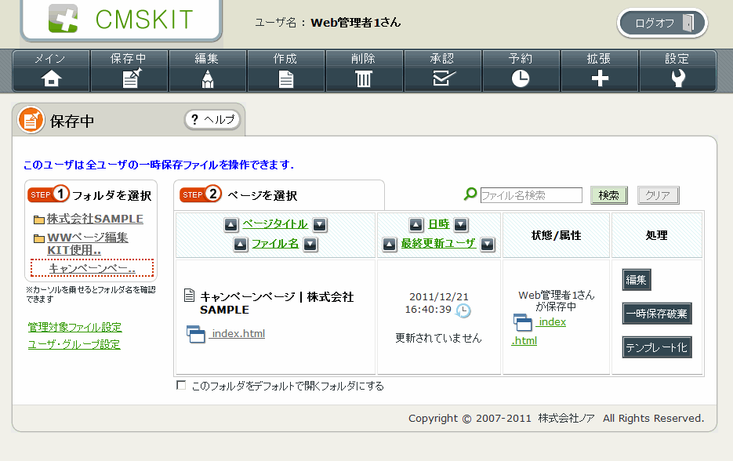Open 管理対象ファイル設定 link

click(74, 328)
